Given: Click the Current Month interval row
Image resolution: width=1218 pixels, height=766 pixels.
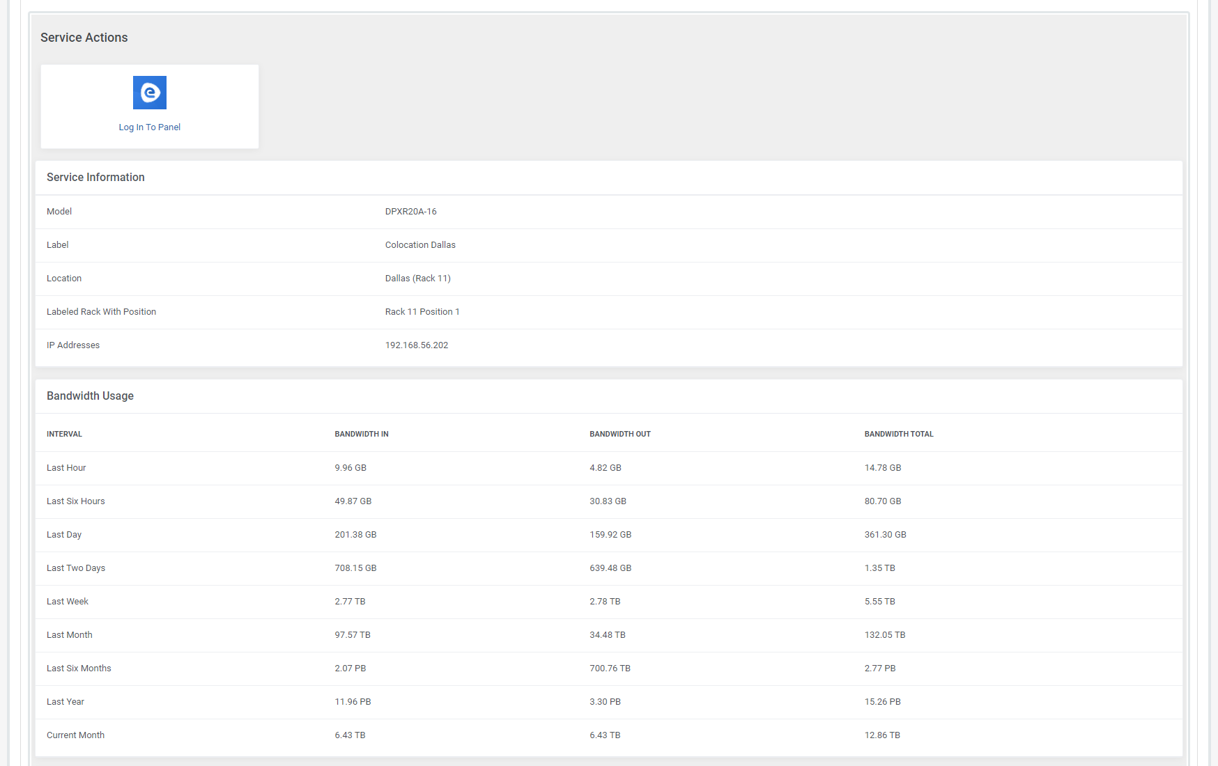Looking at the screenshot, I should tap(609, 735).
